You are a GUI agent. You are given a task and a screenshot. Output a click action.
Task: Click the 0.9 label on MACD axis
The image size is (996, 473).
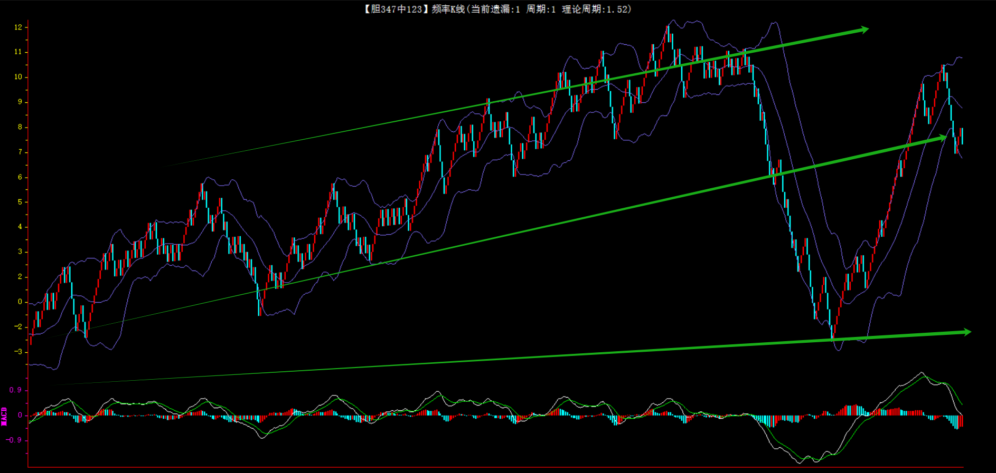15,390
